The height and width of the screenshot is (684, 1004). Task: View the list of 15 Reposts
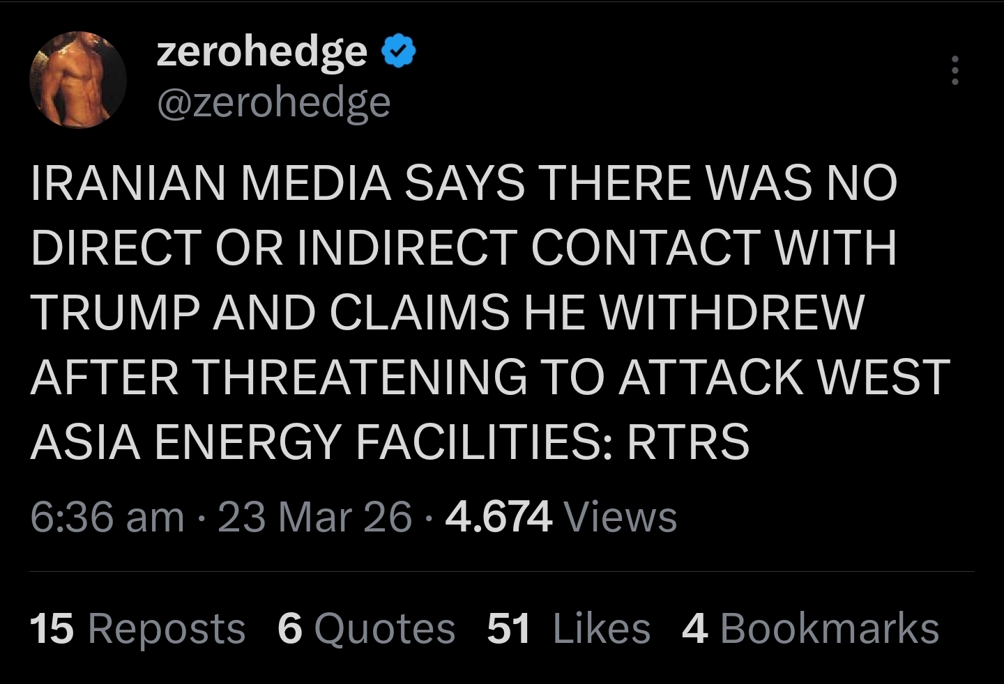pyautogui.click(x=138, y=628)
